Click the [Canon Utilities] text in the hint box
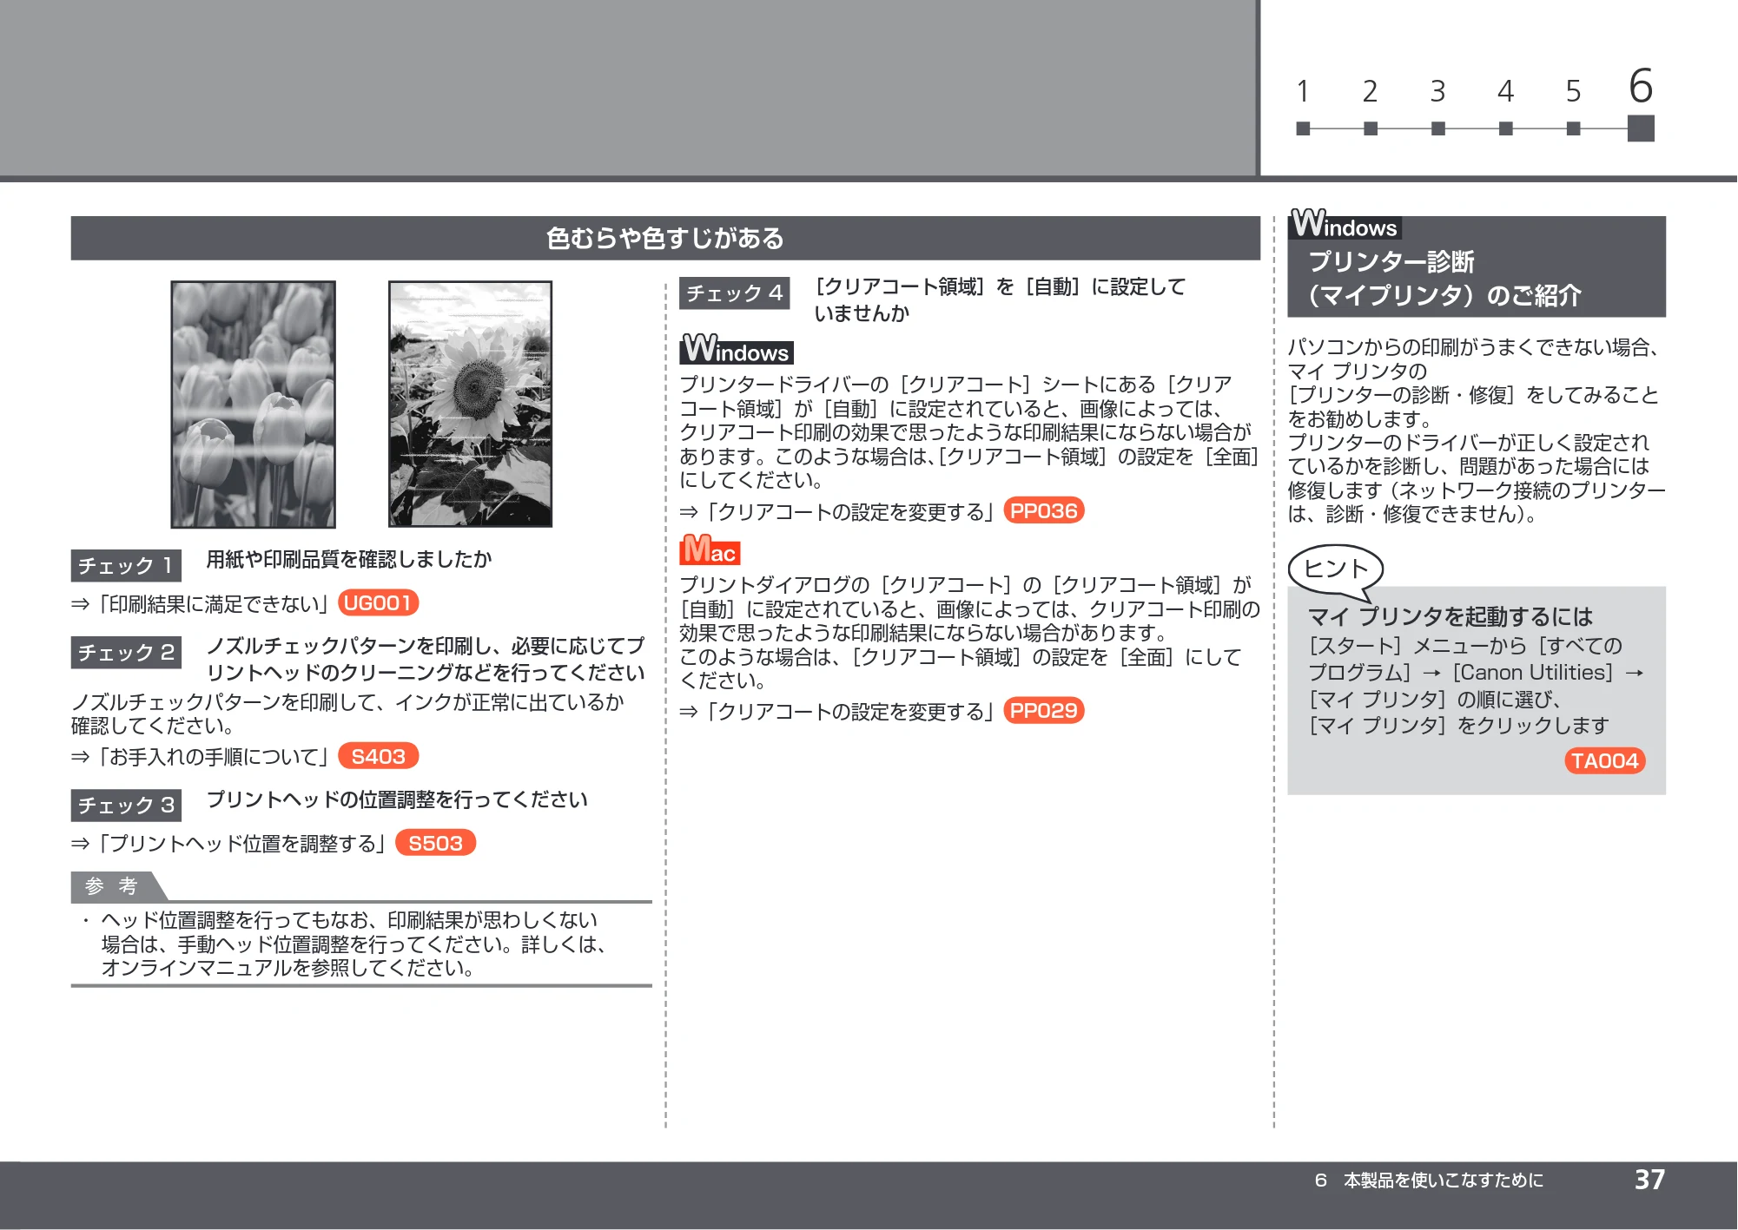Screen dimensions: 1738x1230 point(1533,673)
